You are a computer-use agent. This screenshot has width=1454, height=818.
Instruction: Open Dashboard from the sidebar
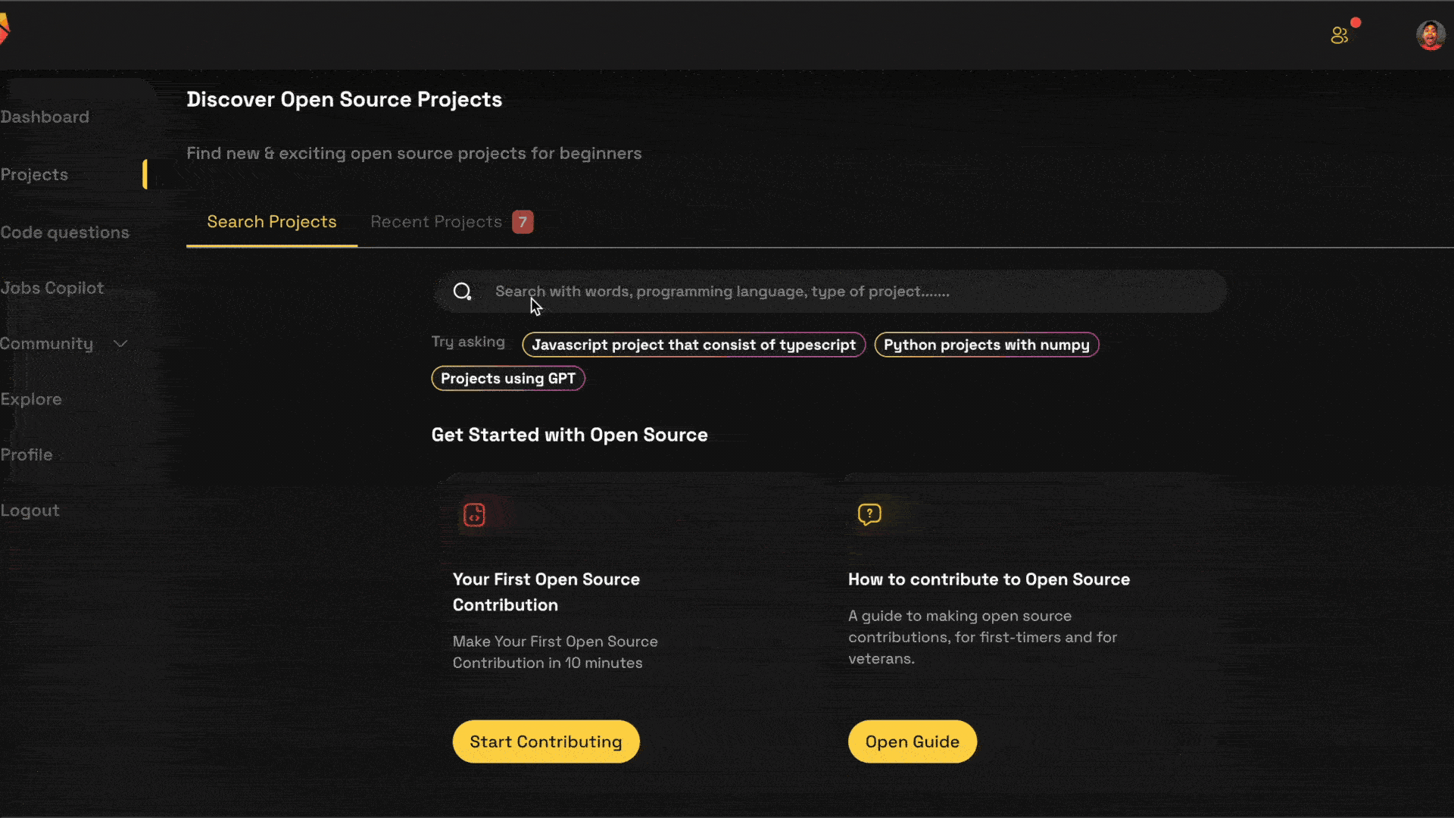click(45, 117)
